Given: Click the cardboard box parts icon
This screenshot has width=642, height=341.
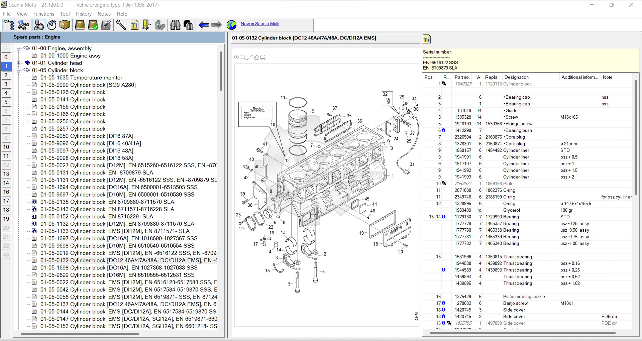Looking at the screenshot, I should 65,25.
